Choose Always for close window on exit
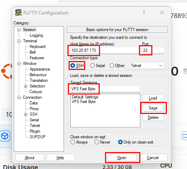Screen dimensions: 187x169 (x=72, y=142)
